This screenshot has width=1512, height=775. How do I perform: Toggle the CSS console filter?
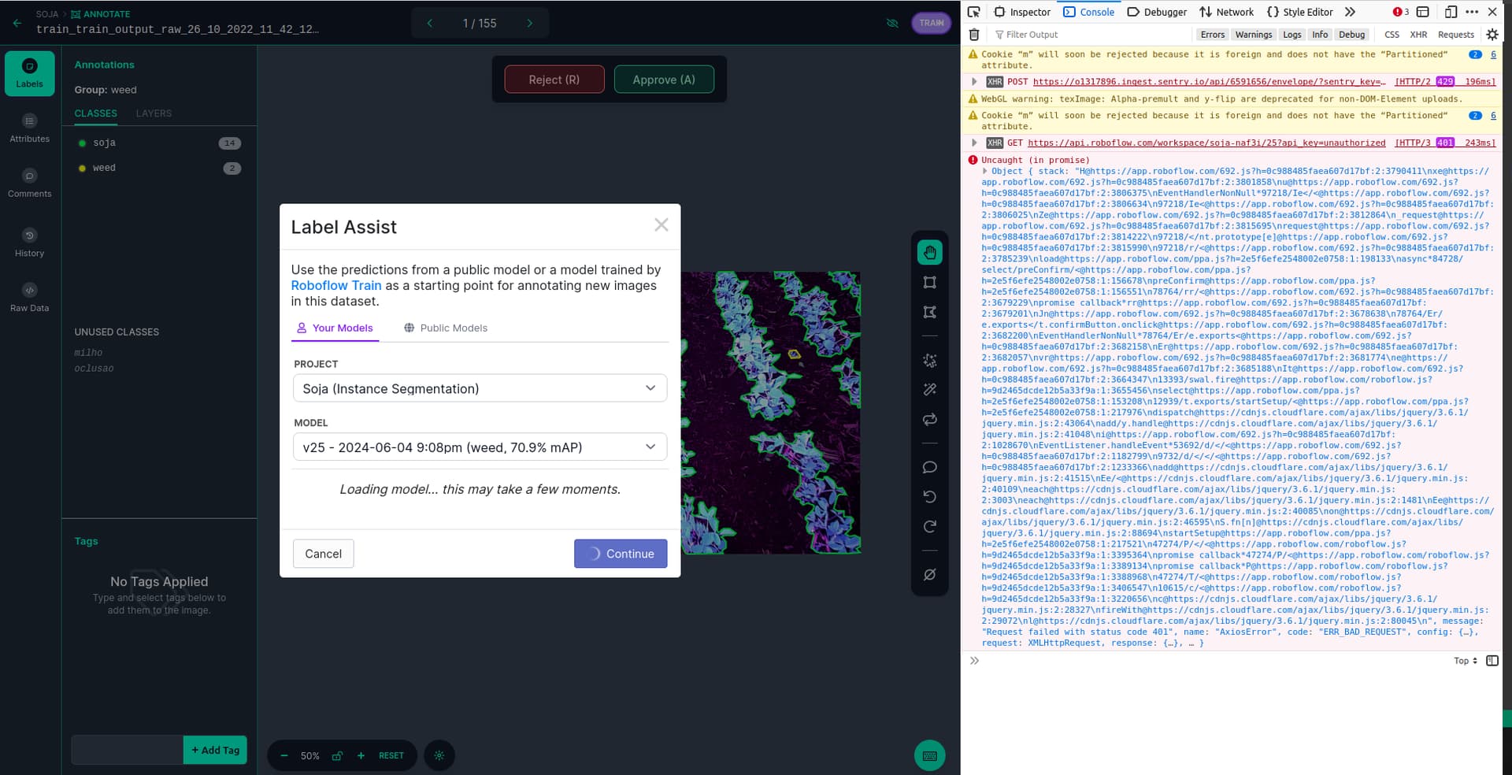(x=1392, y=35)
